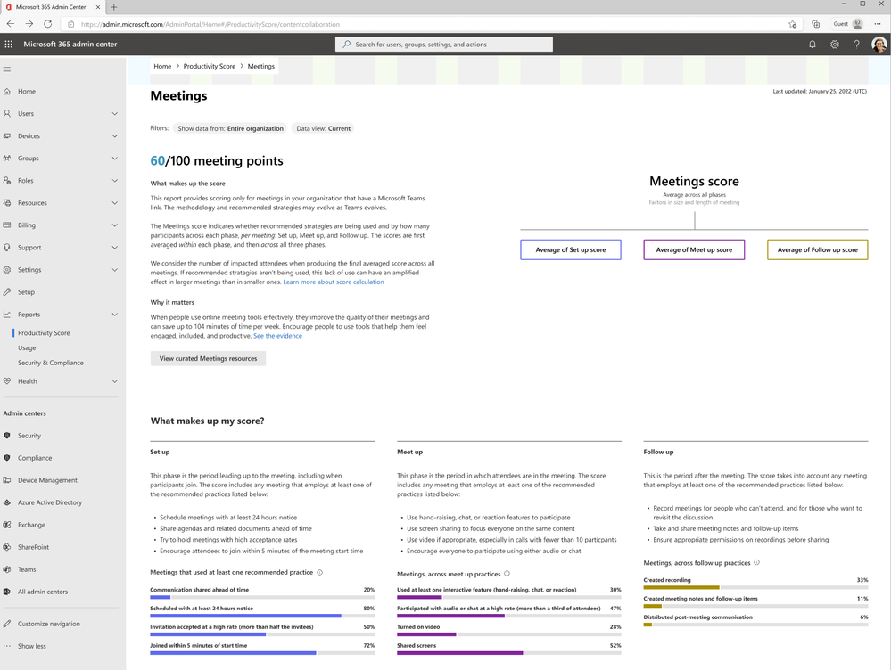
Task: Click the Support headset icon
Action: (7, 248)
